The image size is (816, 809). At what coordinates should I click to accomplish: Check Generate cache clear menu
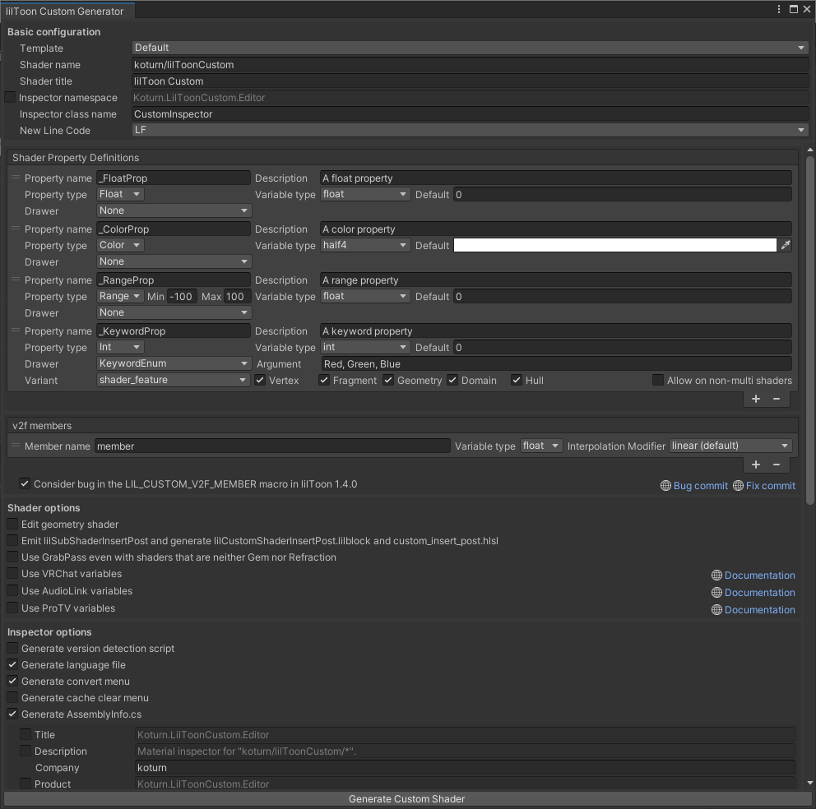[x=12, y=697]
